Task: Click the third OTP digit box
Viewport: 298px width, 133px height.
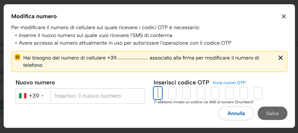Action: click(186, 93)
